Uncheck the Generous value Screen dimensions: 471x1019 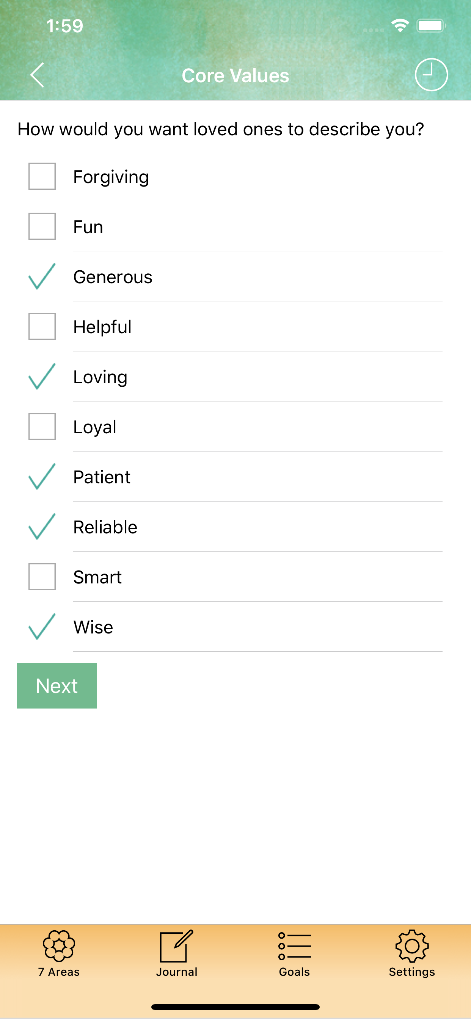[x=42, y=277]
